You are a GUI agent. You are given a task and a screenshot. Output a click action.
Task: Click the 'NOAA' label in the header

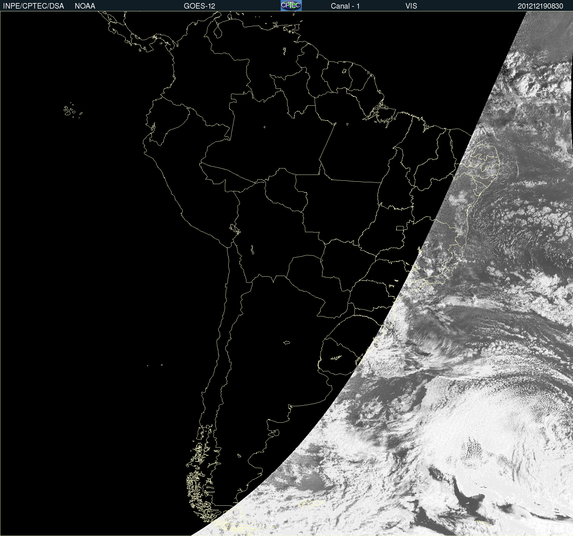coord(85,6)
